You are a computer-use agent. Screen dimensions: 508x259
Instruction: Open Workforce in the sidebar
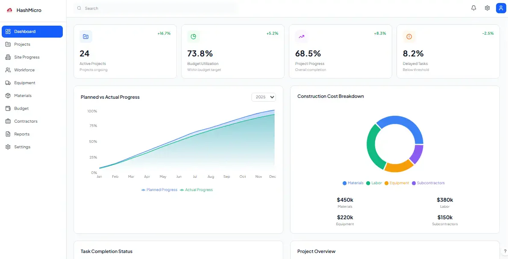[x=32, y=70]
